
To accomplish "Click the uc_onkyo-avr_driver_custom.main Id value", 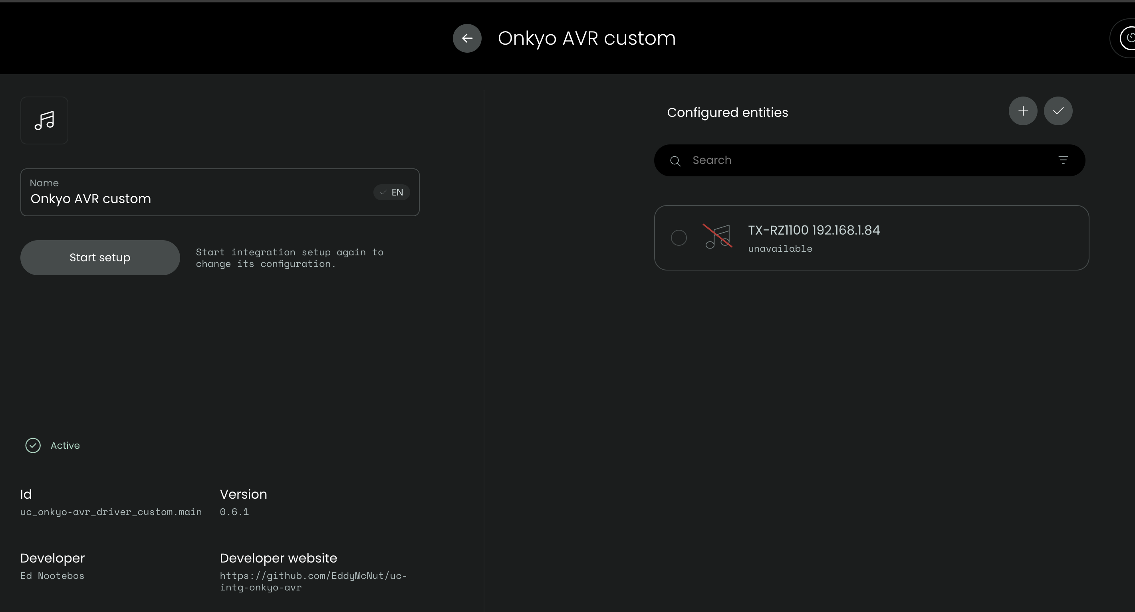I will click(111, 512).
